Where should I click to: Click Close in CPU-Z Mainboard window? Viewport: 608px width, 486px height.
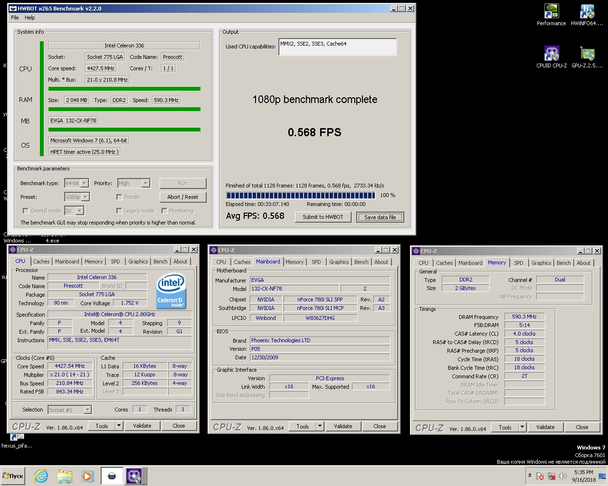[380, 426]
